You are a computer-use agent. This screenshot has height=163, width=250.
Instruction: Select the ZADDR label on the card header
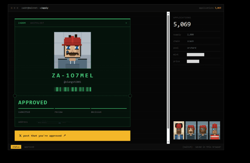(x=22, y=23)
